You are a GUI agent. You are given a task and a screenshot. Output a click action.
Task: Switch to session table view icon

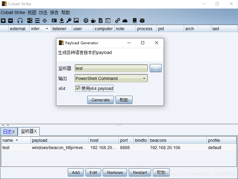point(37,20)
